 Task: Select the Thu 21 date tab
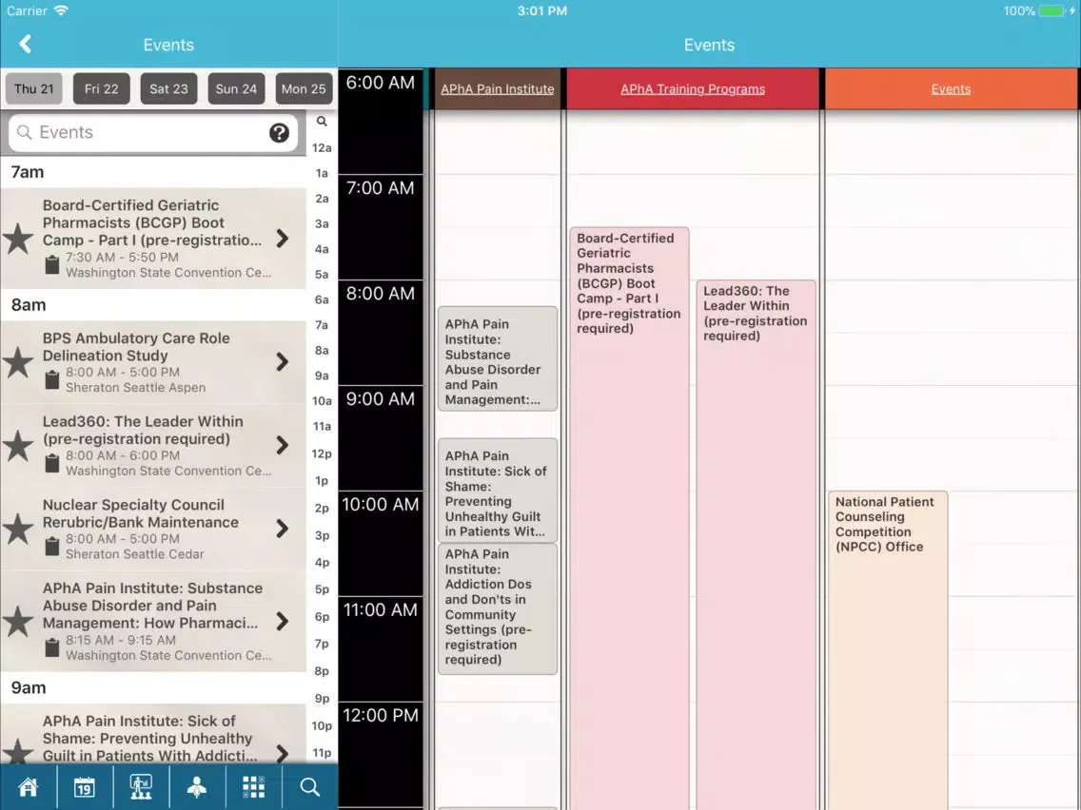(x=34, y=88)
